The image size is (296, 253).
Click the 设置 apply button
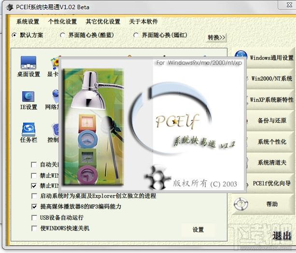(198, 230)
